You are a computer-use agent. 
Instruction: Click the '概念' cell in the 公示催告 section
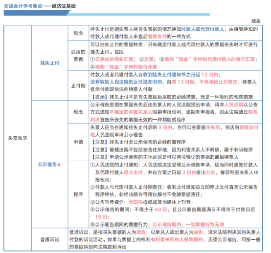78,112
